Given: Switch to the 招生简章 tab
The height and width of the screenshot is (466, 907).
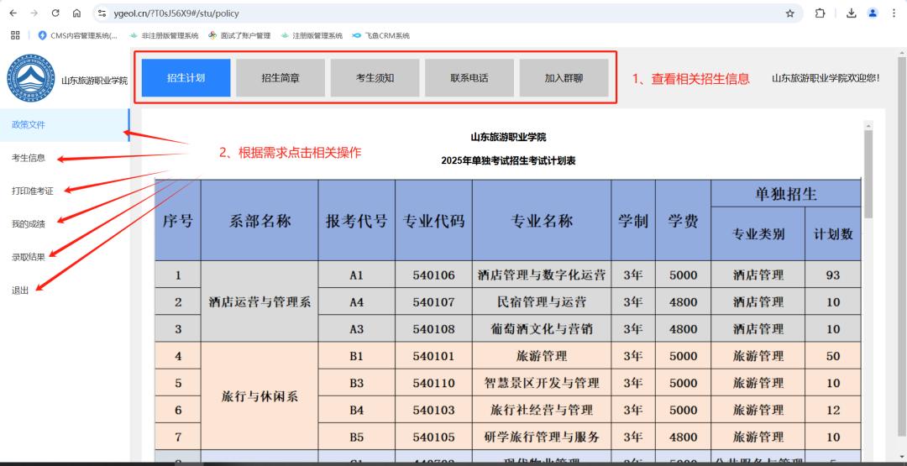Looking at the screenshot, I should [x=280, y=78].
